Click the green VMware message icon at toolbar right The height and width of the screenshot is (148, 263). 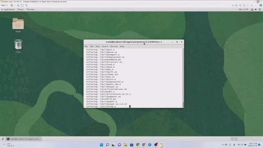pyautogui.click(x=261, y=5)
